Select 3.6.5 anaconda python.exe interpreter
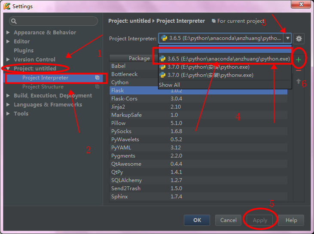The width and height of the screenshot is (314, 234). pos(225,59)
